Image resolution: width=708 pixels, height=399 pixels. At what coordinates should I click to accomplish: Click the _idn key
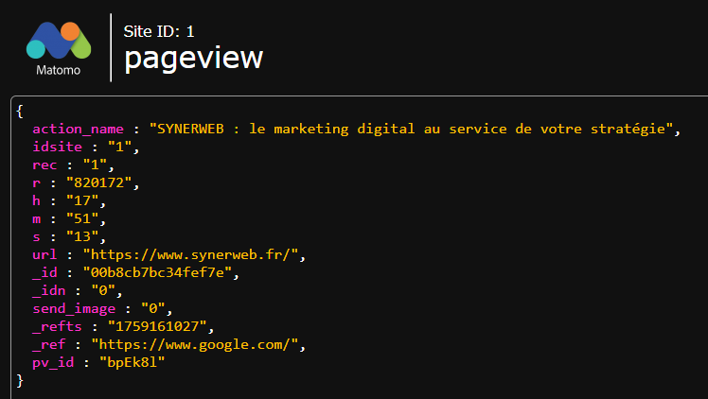[49, 291]
